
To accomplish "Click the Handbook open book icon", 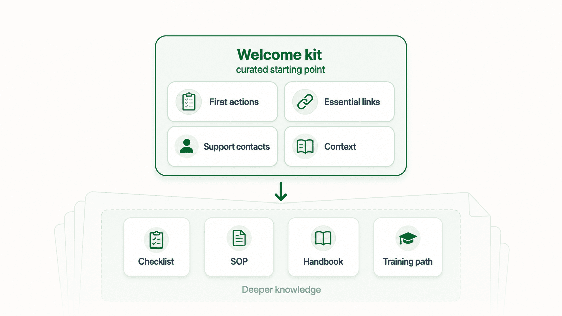I will tap(323, 238).
